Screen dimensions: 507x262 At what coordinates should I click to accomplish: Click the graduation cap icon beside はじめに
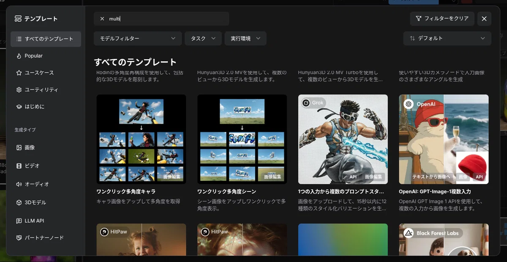[19, 106]
